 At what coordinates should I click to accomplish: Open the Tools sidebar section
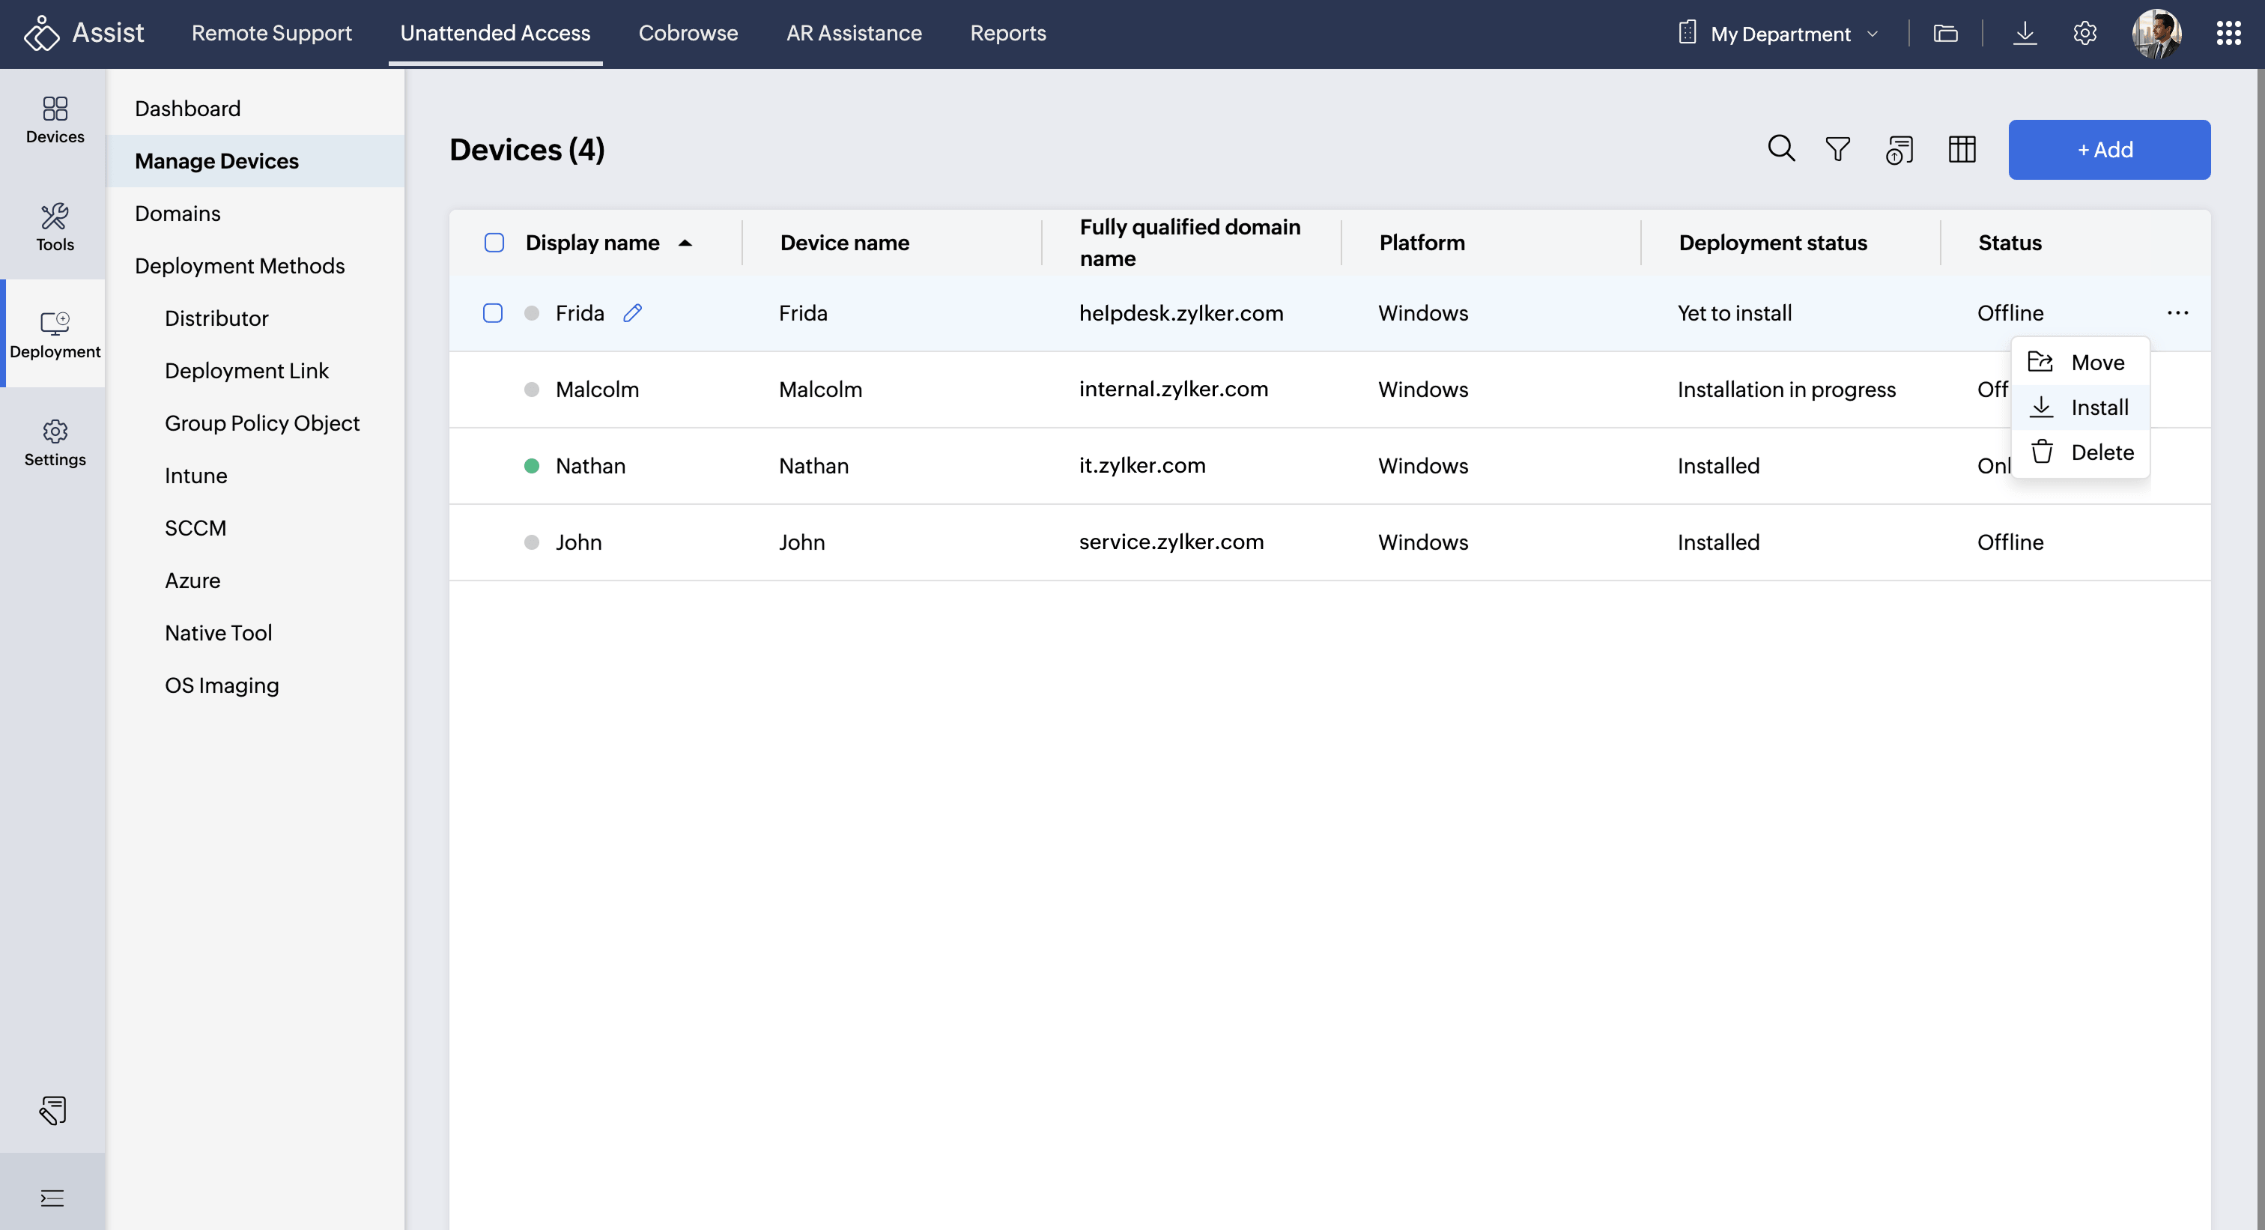coord(55,227)
